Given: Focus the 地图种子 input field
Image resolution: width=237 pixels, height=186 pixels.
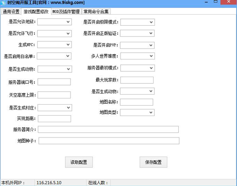Looking at the screenshot, I should 109,141.
